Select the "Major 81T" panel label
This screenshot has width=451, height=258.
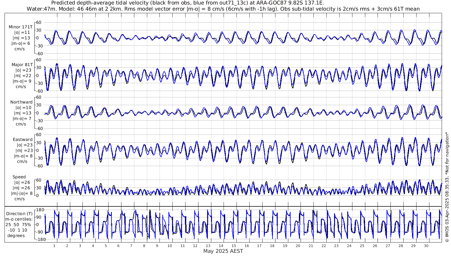pyautogui.click(x=22, y=64)
